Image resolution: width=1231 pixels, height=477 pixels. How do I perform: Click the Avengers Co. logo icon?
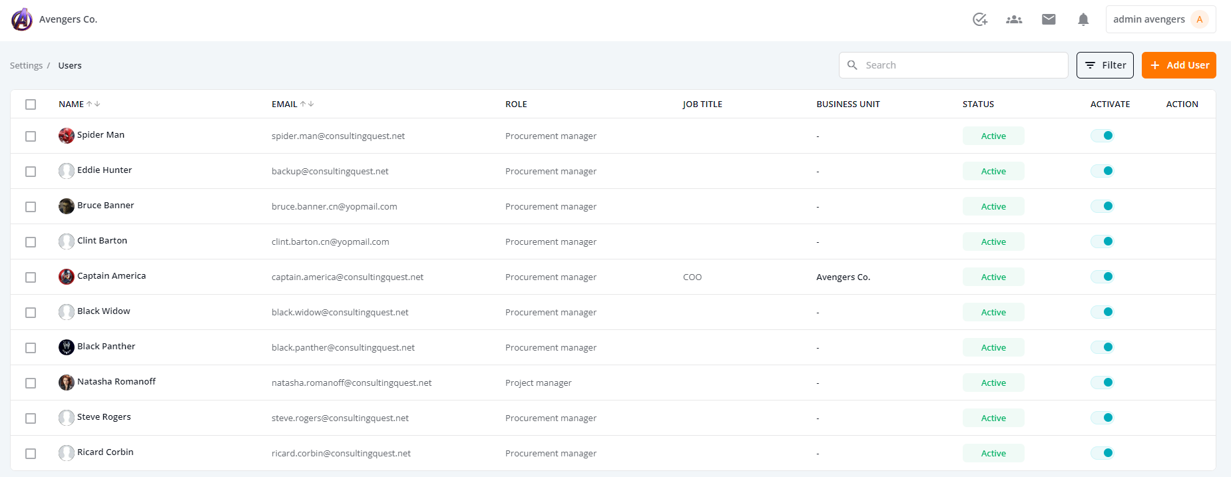pos(22,19)
